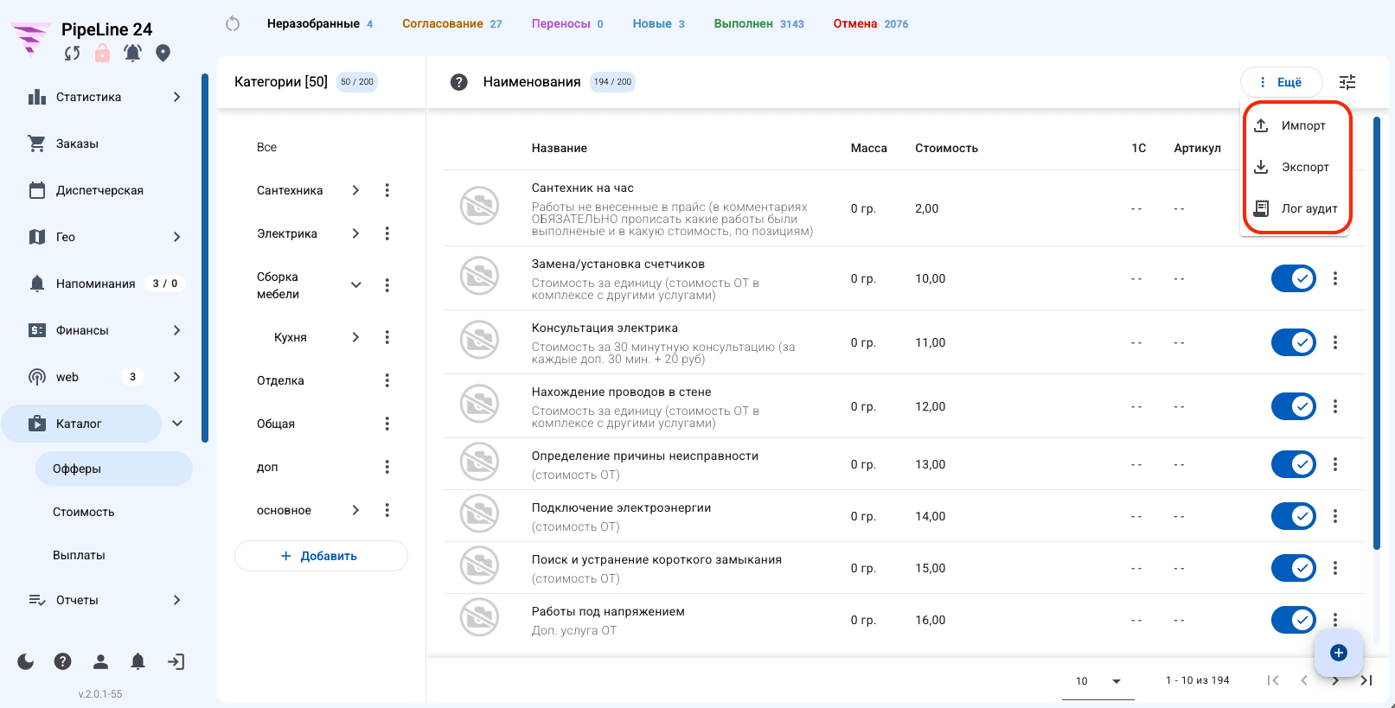Switch to dark mode moon icon
This screenshot has width=1395, height=708.
[x=26, y=661]
